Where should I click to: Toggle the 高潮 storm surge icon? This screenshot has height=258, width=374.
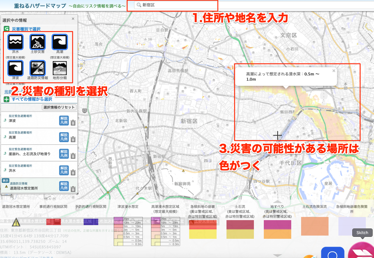tap(60, 42)
